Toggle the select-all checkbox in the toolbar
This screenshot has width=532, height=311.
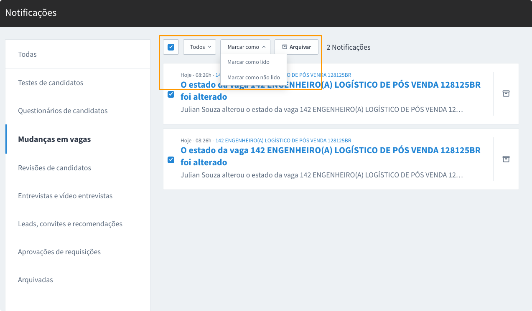(x=171, y=47)
